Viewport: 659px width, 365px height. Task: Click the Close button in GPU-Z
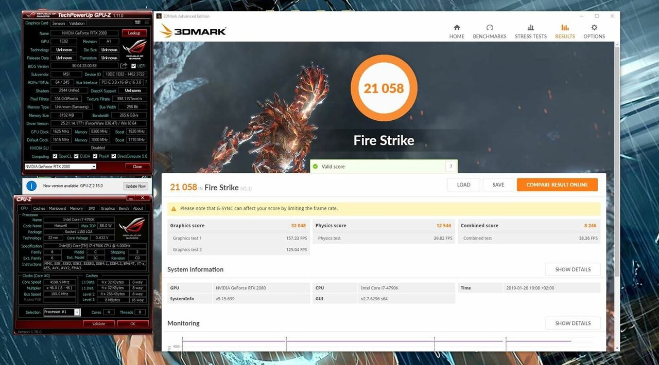[137, 167]
